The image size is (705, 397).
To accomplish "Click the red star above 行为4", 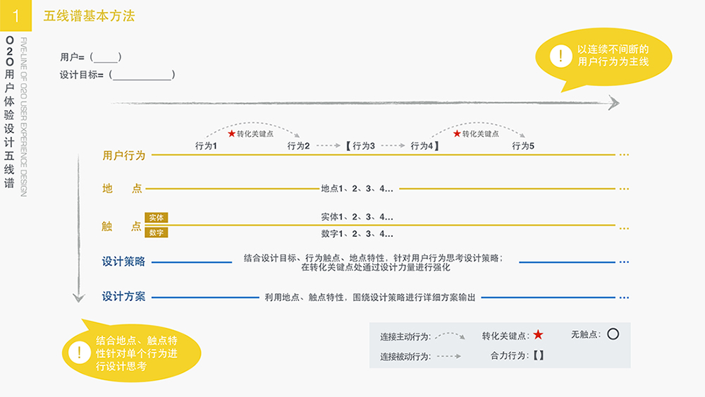I will (457, 133).
